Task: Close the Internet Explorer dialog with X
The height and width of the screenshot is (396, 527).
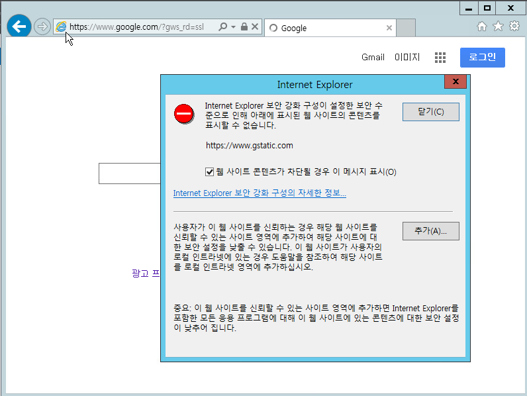Action: tap(455, 81)
